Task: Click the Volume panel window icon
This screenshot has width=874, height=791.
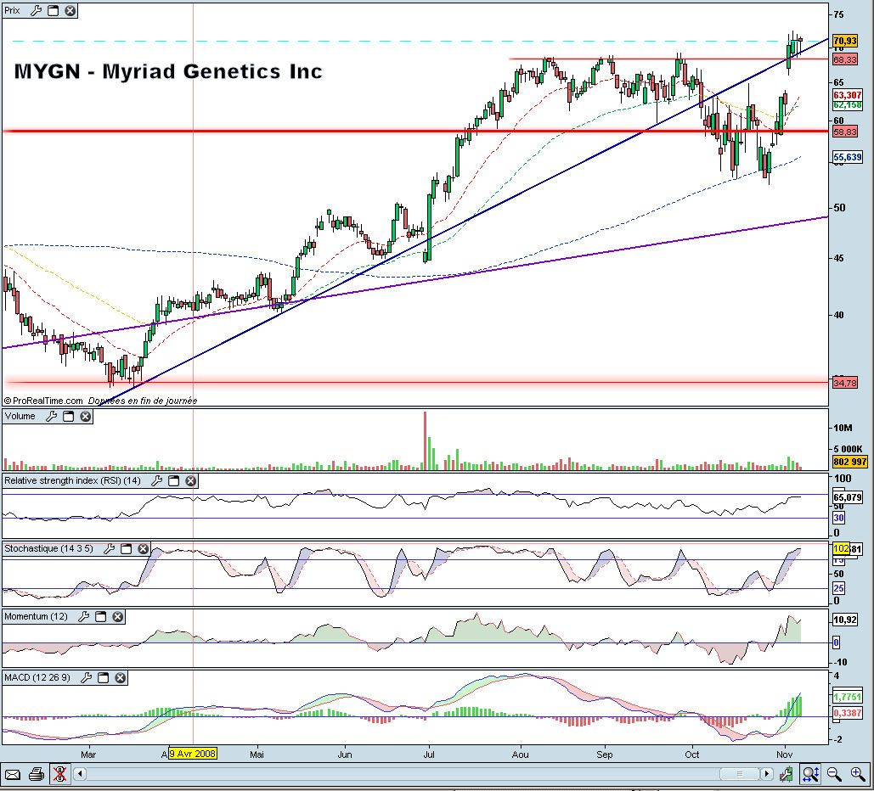Action: pos(68,416)
